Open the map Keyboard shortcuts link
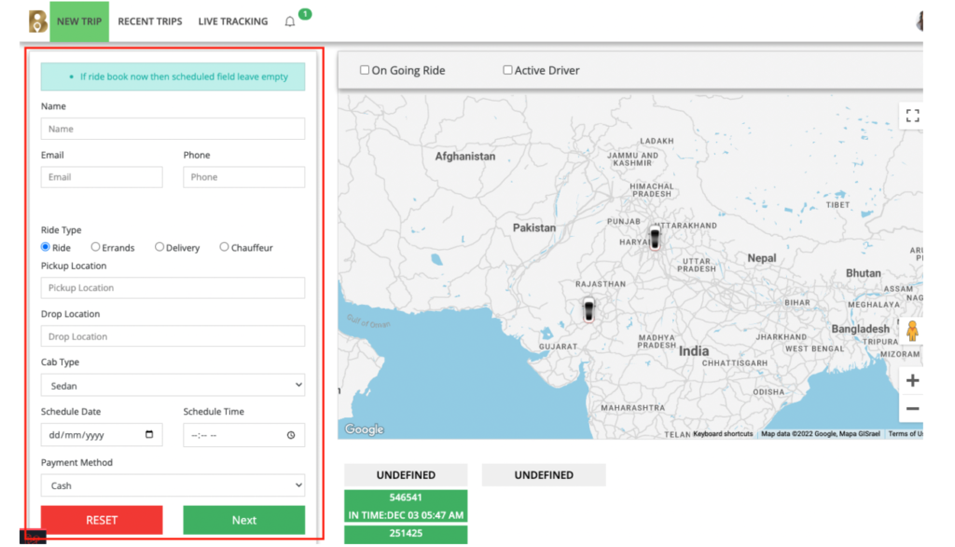This screenshot has width=955, height=547. click(x=723, y=434)
